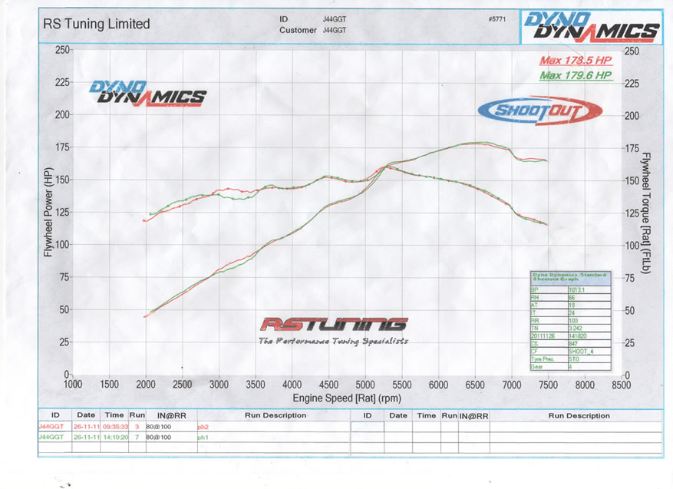Click the Dyno Dynamics watermark inside the graph
Viewport: 673px width, 489px height.
tap(147, 92)
